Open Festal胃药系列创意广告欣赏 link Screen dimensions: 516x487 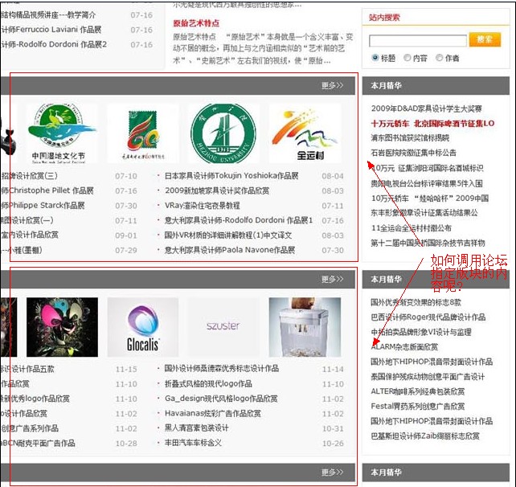click(418, 407)
